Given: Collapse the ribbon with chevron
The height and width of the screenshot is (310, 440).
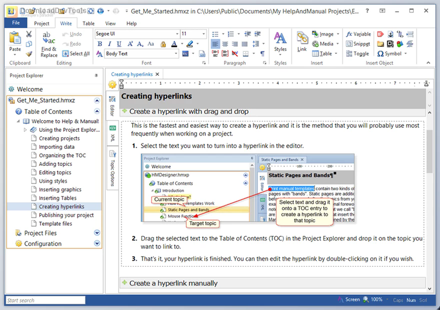Looking at the screenshot, I should [428, 63].
